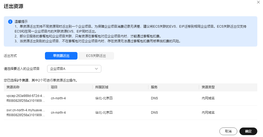Select the swr.cn-north-4.myhuawe resource row name
The height and width of the screenshot is (137, 263).
26,110
